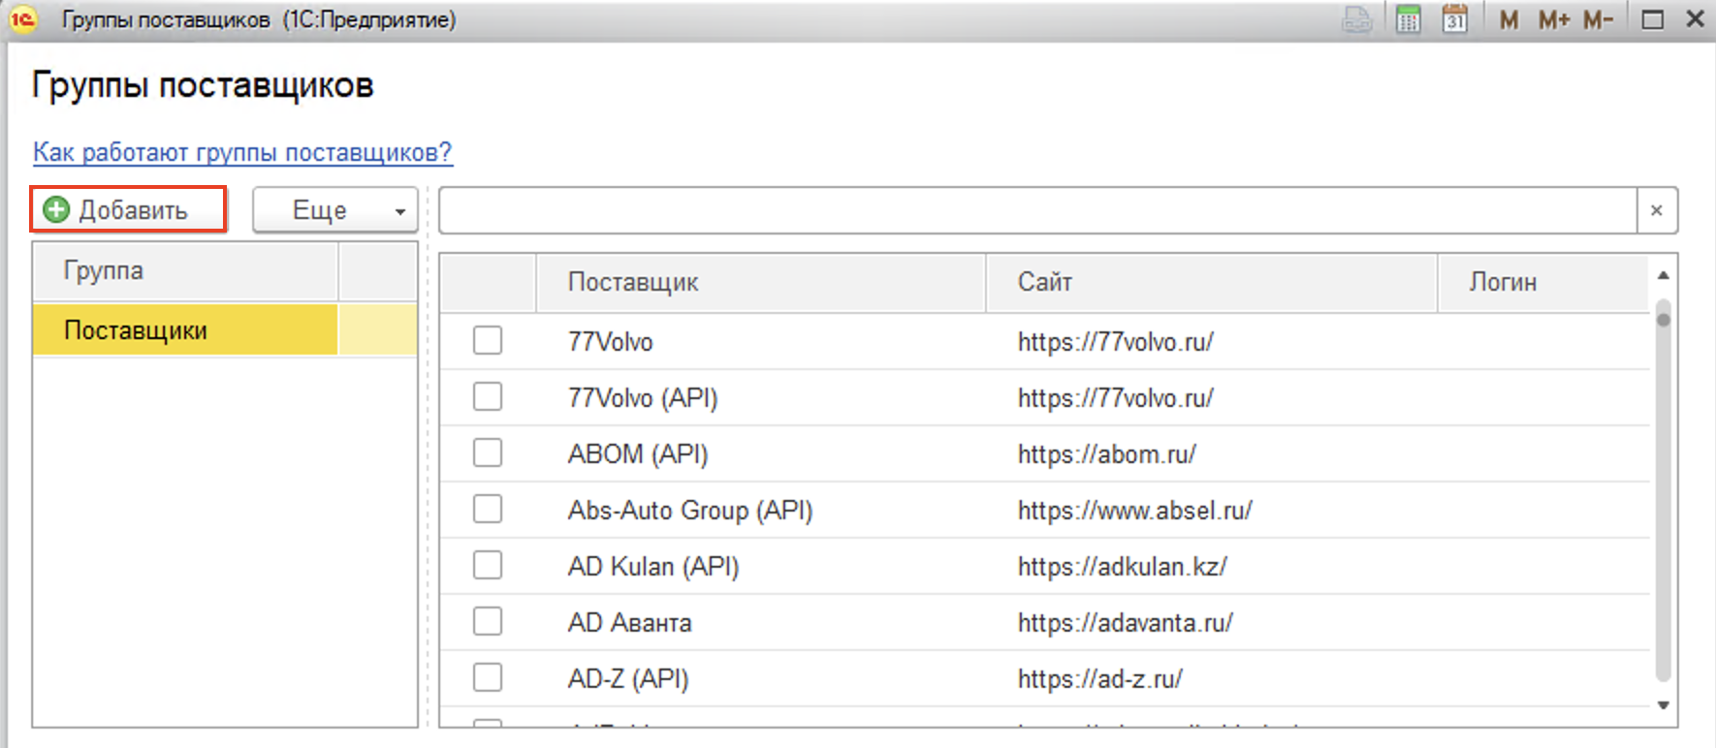
Task: Click the https://abom.ru/ site cell
Action: (x=1211, y=454)
